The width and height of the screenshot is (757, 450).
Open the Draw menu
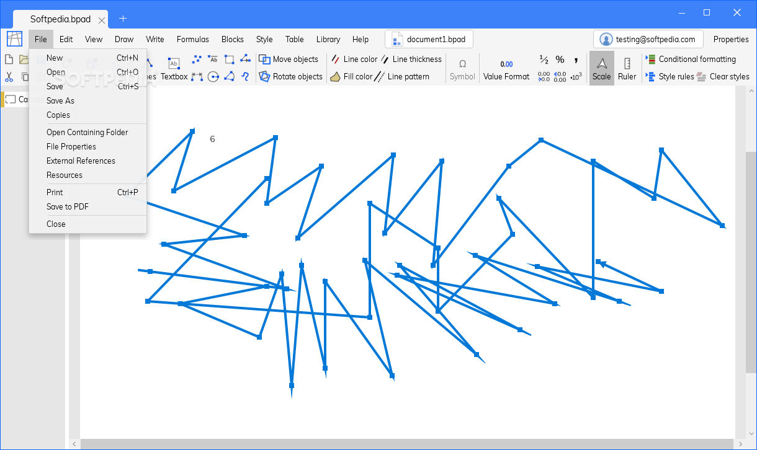(124, 39)
